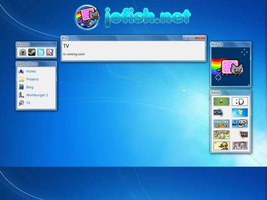Click the two cartoon guys stamp
This screenshot has height=200, width=267.
240,146
